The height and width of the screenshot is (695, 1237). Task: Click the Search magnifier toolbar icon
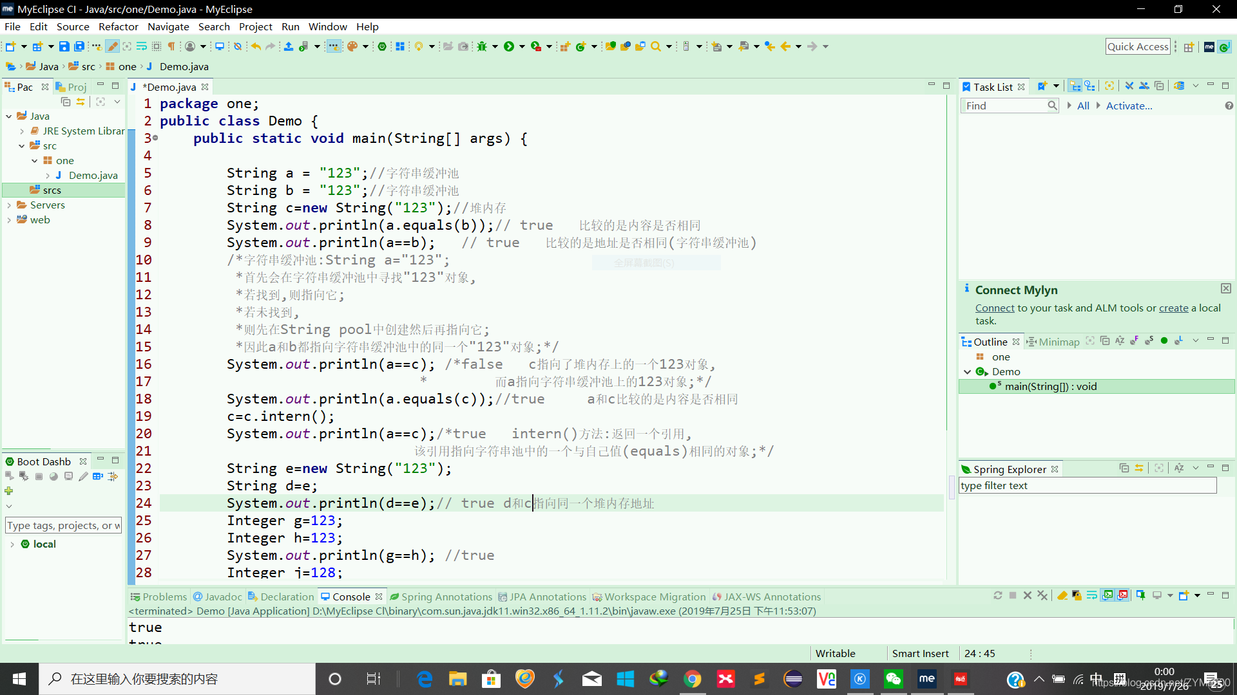pos(656,46)
